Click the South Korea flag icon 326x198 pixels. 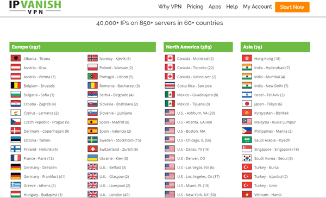tap(247, 158)
